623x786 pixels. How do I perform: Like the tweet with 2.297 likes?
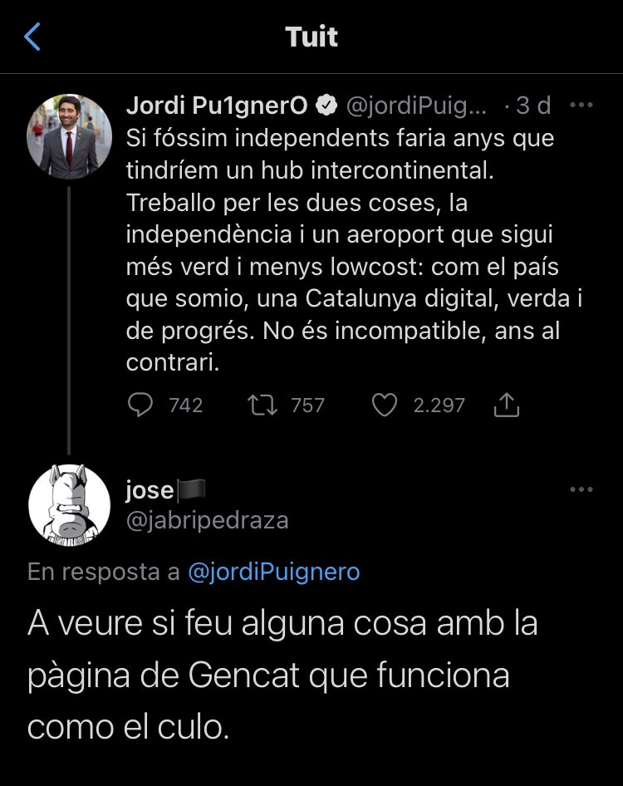pyautogui.click(x=383, y=405)
